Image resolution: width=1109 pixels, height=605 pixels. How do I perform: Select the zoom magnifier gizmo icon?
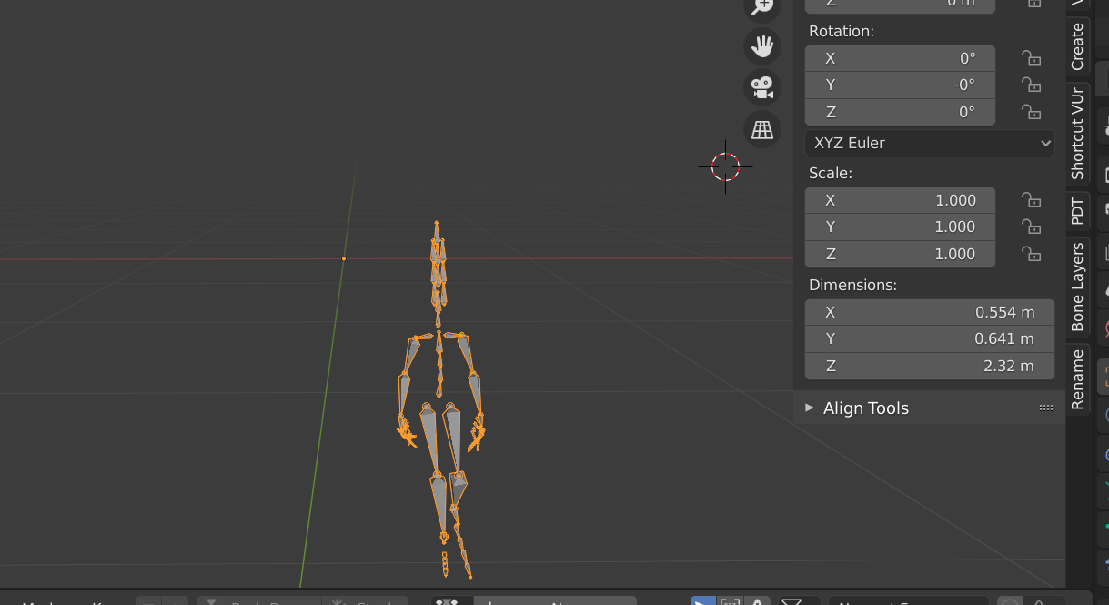click(x=761, y=8)
